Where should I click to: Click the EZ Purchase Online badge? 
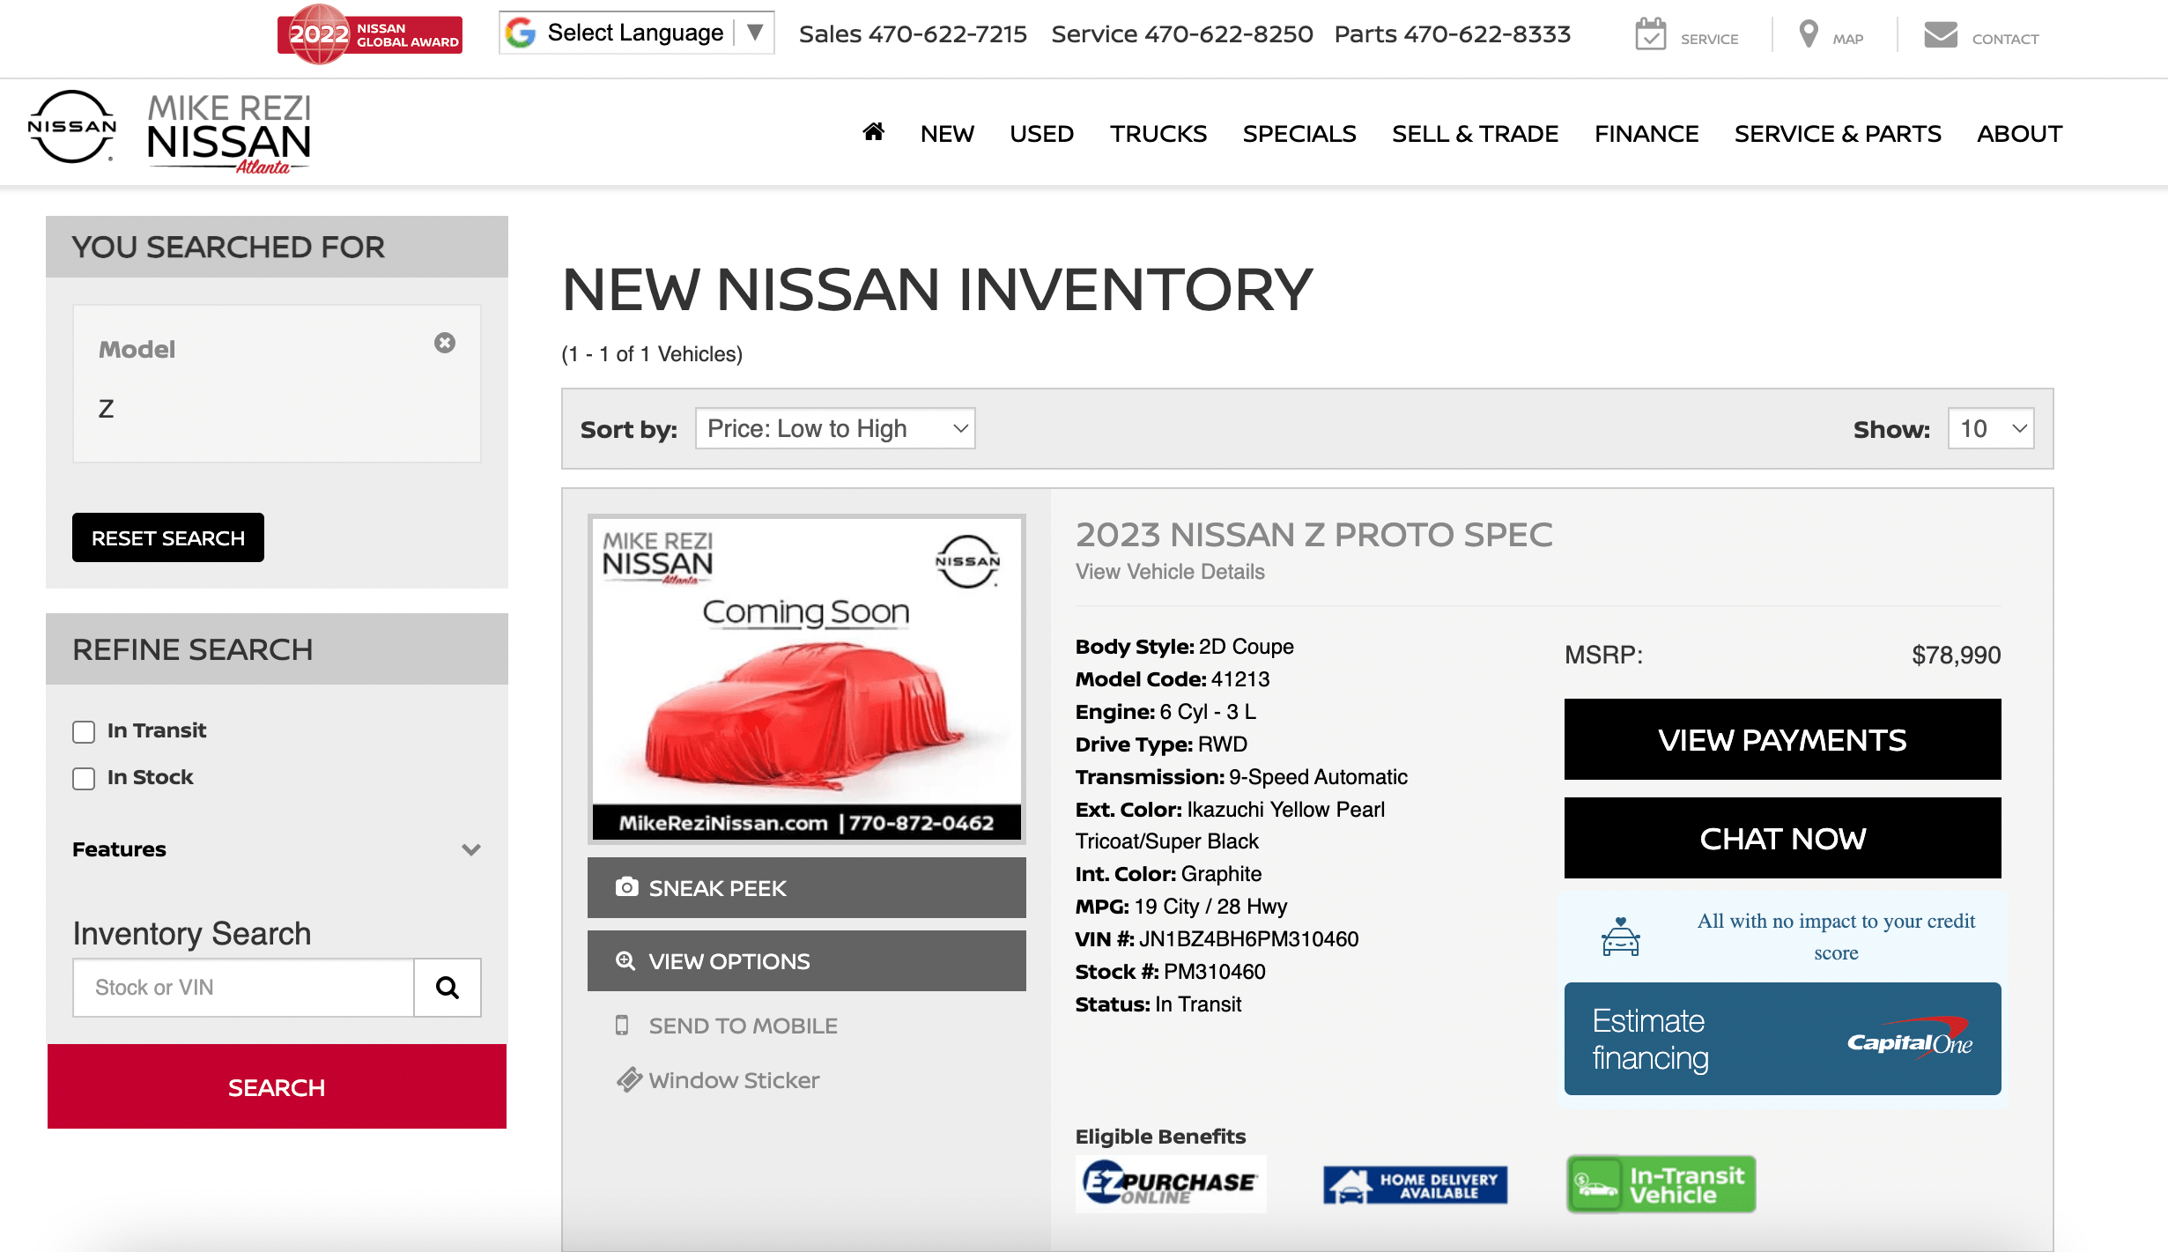point(1171,1183)
